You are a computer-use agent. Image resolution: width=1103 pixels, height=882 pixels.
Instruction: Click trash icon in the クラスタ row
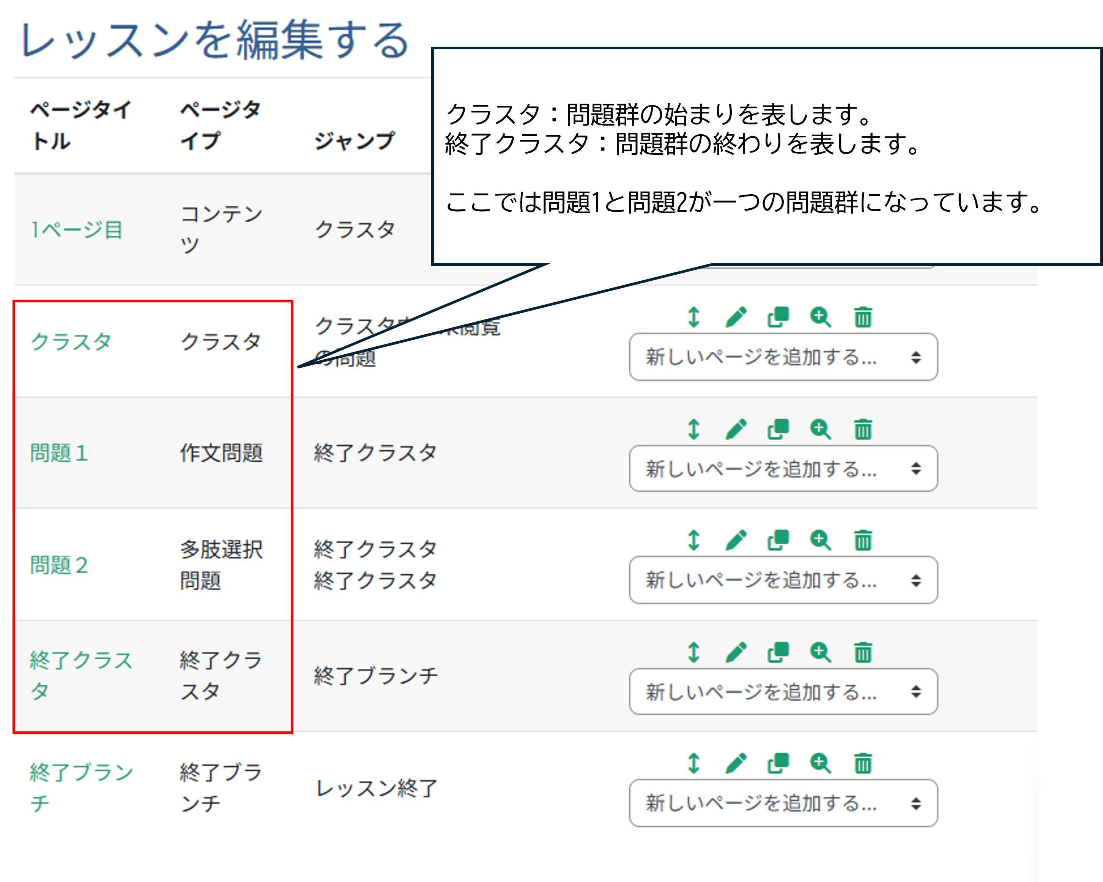point(863,317)
